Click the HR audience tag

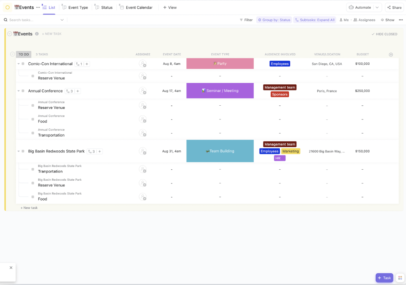tap(280, 158)
